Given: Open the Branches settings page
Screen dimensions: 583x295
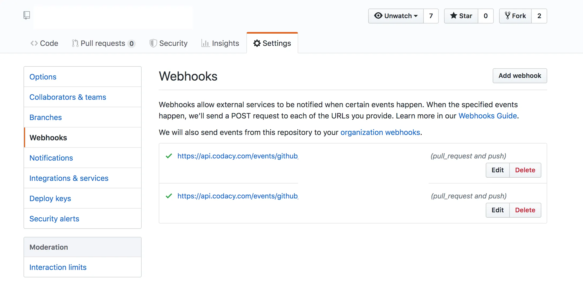Looking at the screenshot, I should coord(45,117).
